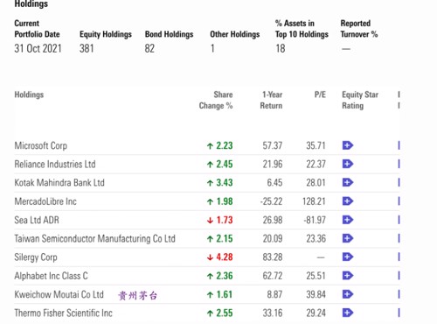Click the plus tag icon for Alphabet Inc Class C
This screenshot has height=324, width=437.
[348, 276]
